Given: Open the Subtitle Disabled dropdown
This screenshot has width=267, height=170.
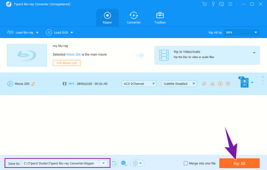Looking at the screenshot, I should [x=179, y=84].
